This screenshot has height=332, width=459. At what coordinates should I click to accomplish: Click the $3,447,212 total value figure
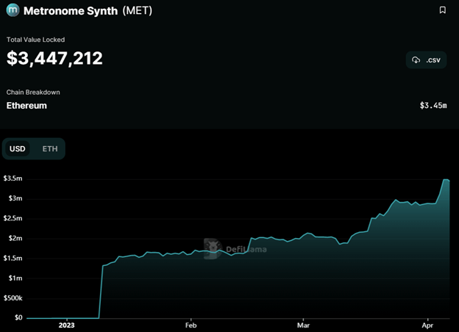(x=54, y=58)
